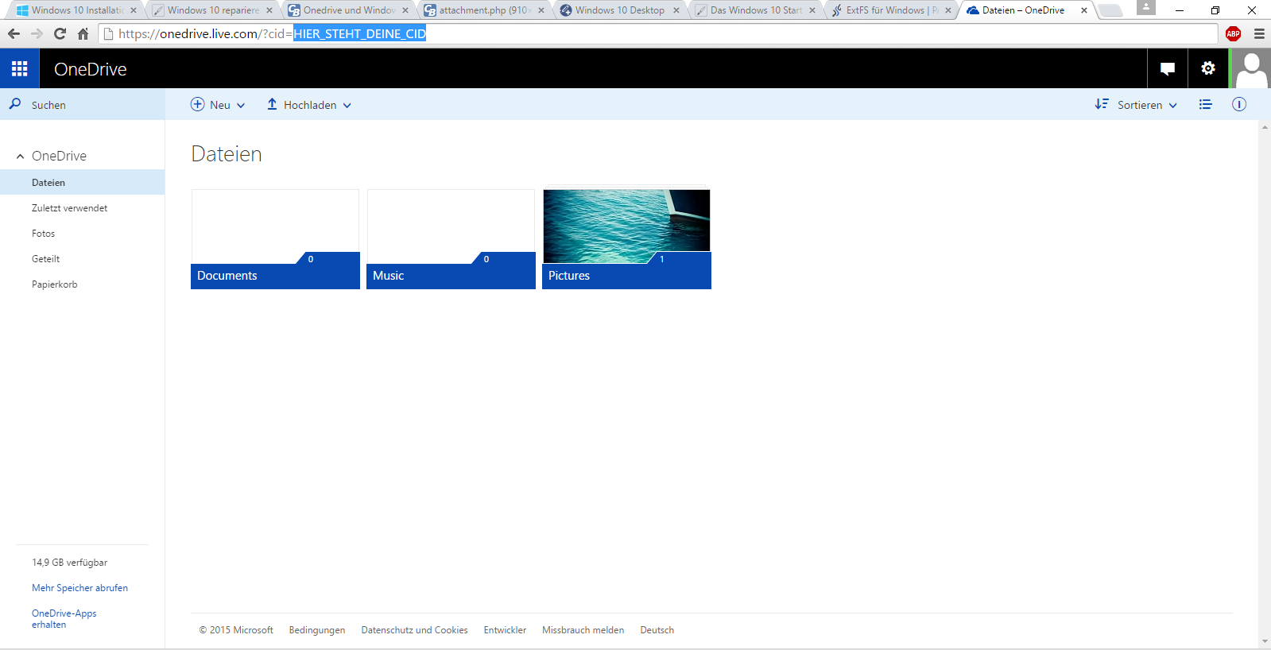The width and height of the screenshot is (1271, 650).
Task: Click the search magnifier icon
Action: pyautogui.click(x=15, y=104)
